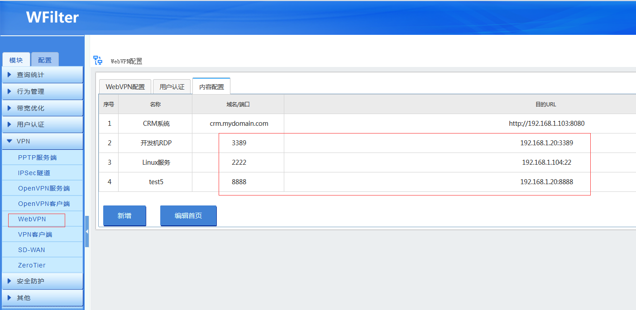Image resolution: width=636 pixels, height=310 pixels.
Task: Open the WebVPN配置 tab
Action: point(125,87)
